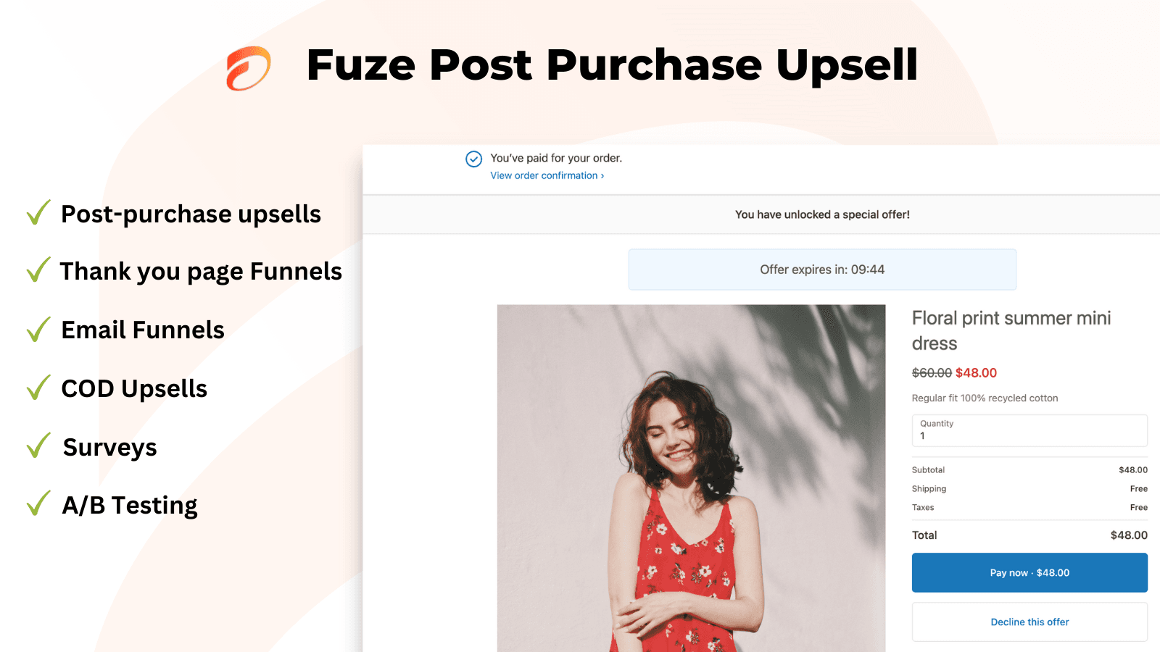The width and height of the screenshot is (1160, 652).
Task: Click the floral dress product image
Action: pos(691,478)
